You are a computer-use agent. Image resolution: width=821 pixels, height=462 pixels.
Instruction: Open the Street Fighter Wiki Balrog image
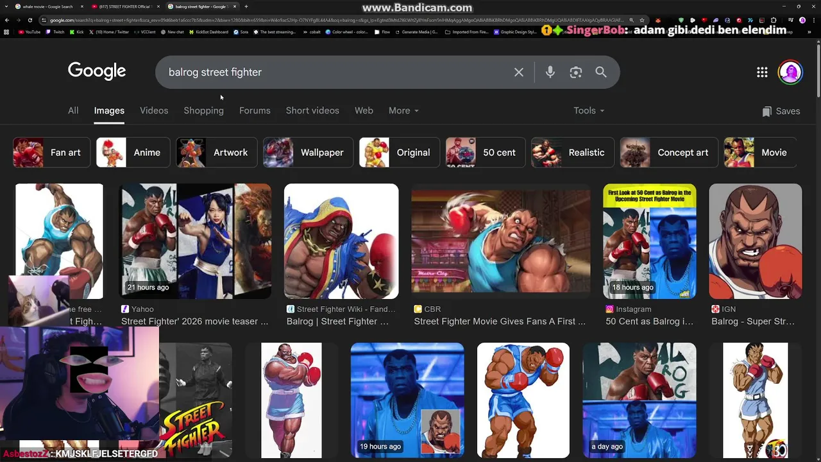coord(341,241)
